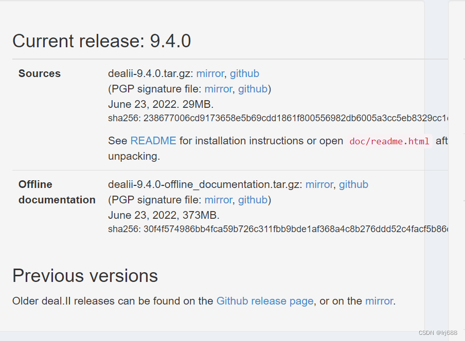Open the mirror link for offline documentation archive

[319, 184]
